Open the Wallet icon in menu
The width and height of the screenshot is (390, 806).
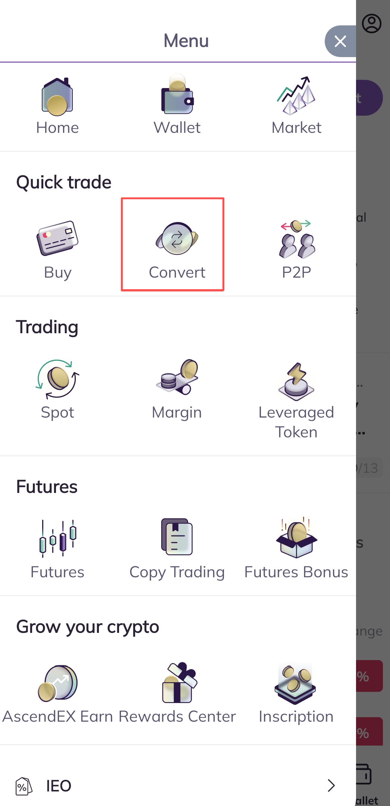177,96
